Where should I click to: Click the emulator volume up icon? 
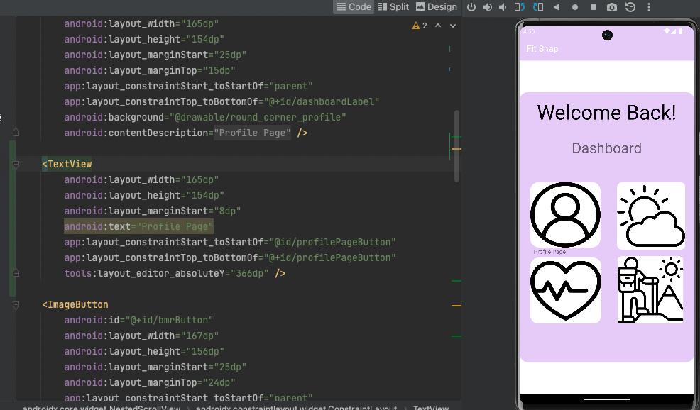pos(487,7)
